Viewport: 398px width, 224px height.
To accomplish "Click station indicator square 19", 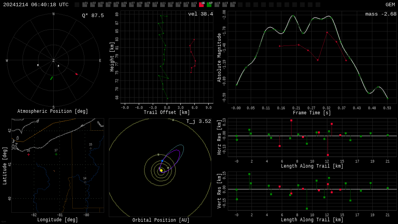I will pos(225,5).
